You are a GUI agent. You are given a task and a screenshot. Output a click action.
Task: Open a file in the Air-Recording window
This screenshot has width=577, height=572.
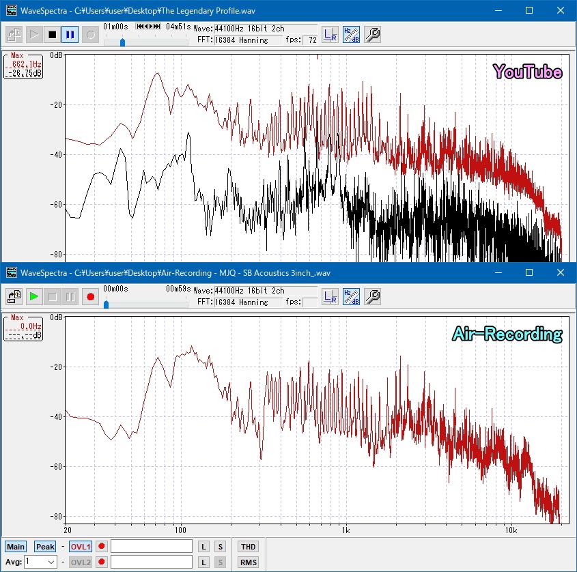click(14, 296)
